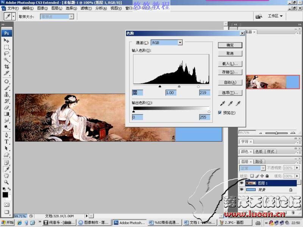Expand the toolbox double-arrow
303x227 pixels.
[x=3, y=25]
